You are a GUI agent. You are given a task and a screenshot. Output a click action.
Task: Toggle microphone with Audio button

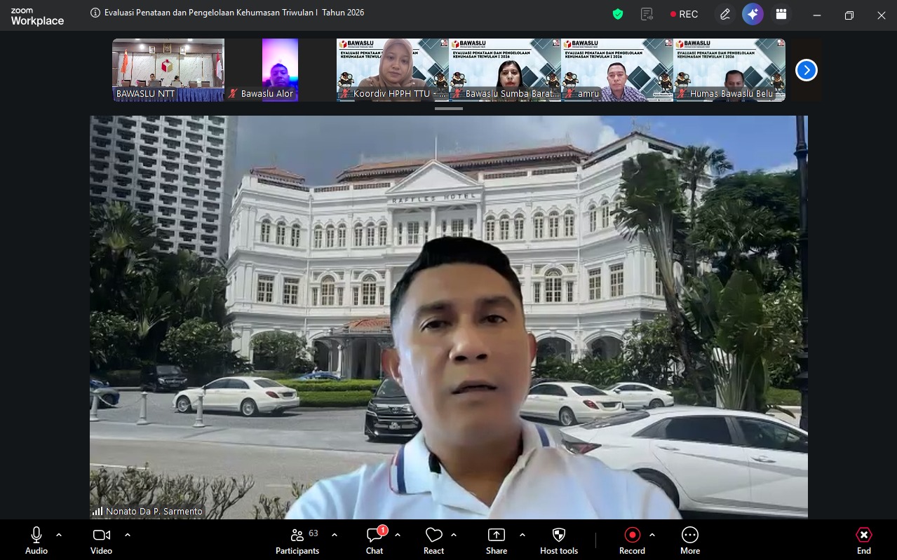click(x=36, y=540)
